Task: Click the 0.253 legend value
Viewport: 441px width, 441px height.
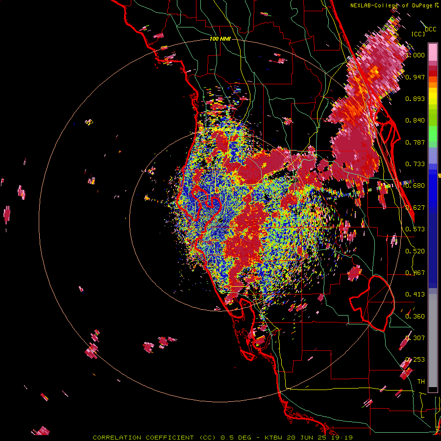Action: click(x=415, y=360)
